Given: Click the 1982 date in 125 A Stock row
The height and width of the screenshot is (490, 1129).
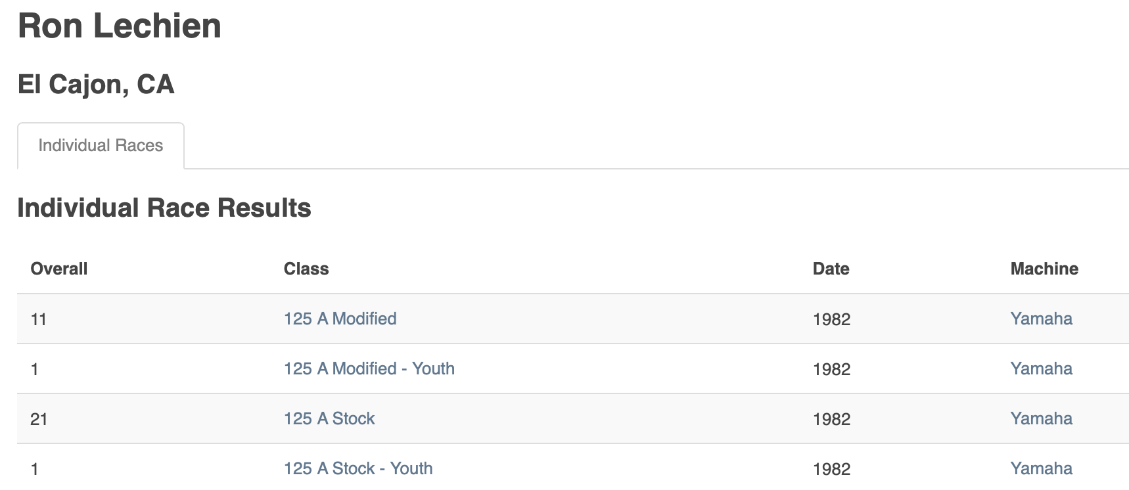Looking at the screenshot, I should [831, 419].
